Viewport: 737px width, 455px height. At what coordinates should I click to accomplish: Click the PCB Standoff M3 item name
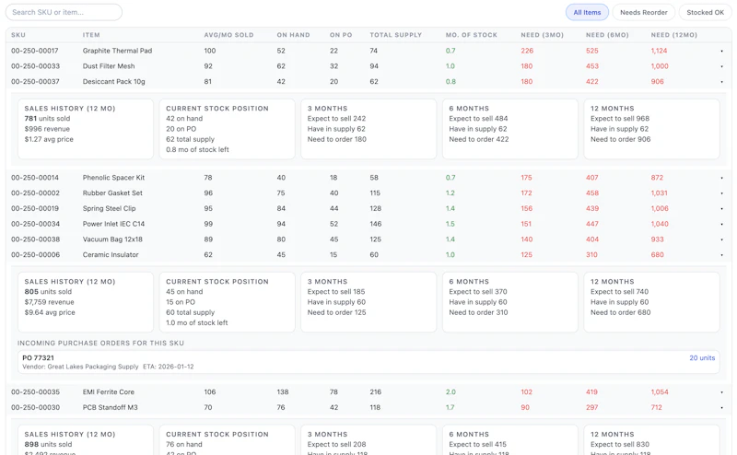click(x=110, y=407)
